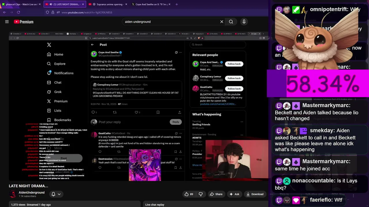Go forward one page in the browser
369x207 pixels.
point(12,12)
